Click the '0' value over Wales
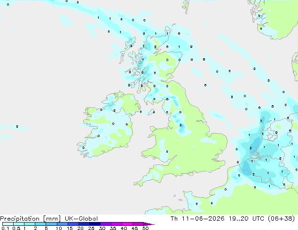The height and width of the screenshot is (230, 298). pyautogui.click(x=167, y=152)
